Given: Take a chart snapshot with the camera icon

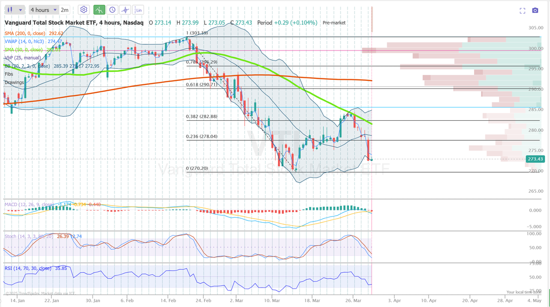Looking at the screenshot, I should tap(535, 10).
